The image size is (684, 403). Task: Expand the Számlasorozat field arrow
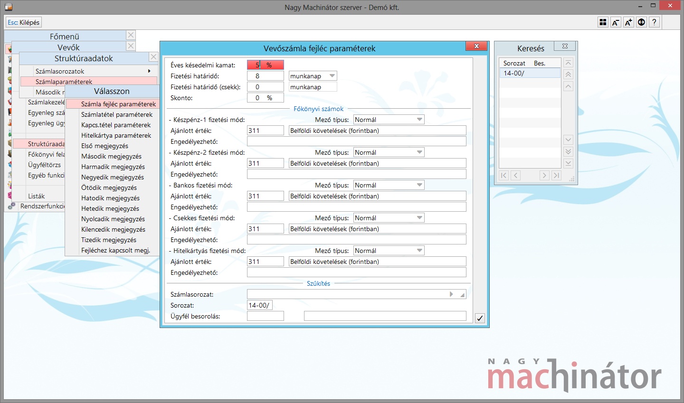451,294
